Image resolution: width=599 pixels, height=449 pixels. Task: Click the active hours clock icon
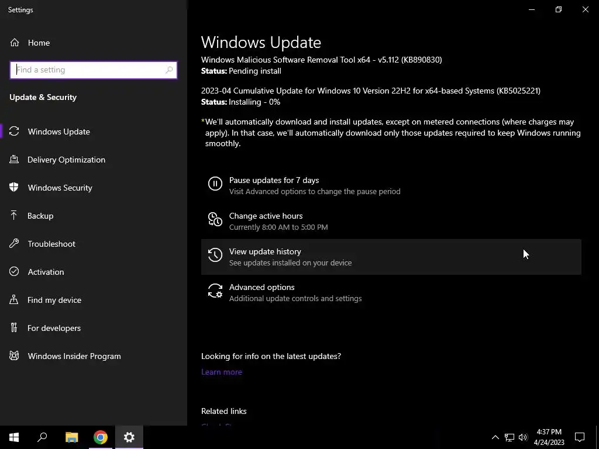click(215, 219)
